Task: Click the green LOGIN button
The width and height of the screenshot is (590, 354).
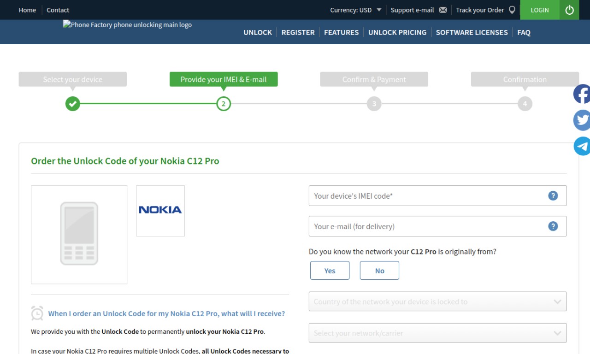Action: 540,10
